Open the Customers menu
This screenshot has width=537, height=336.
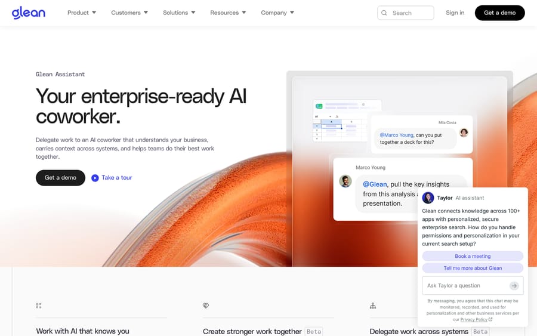tap(129, 13)
